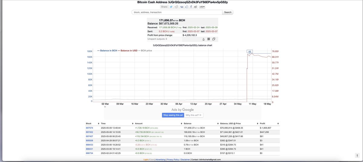Click the Search button
This screenshot has width=363, height=162.
228,12
